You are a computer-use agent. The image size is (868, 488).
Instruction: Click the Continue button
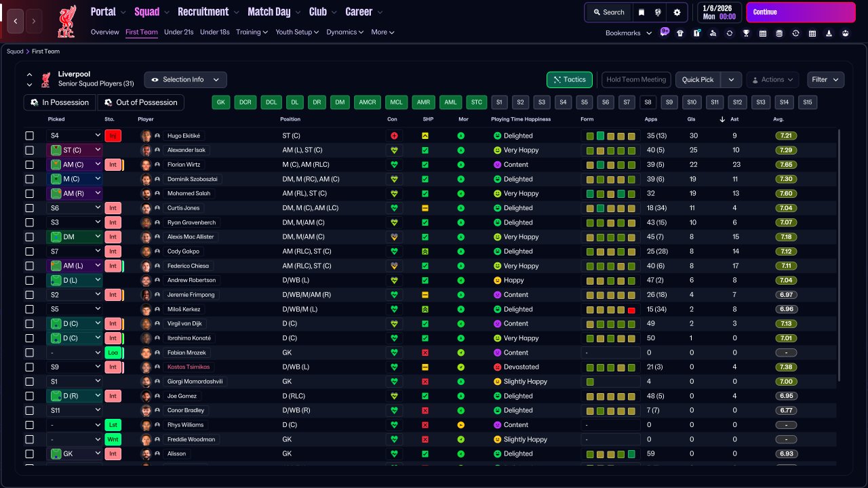click(x=801, y=12)
